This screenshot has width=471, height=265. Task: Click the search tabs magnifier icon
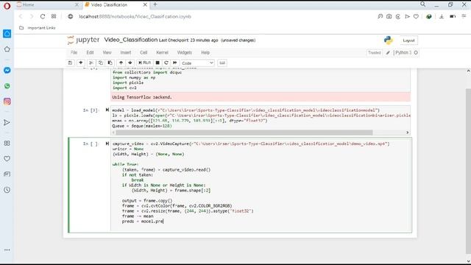click(x=423, y=4)
